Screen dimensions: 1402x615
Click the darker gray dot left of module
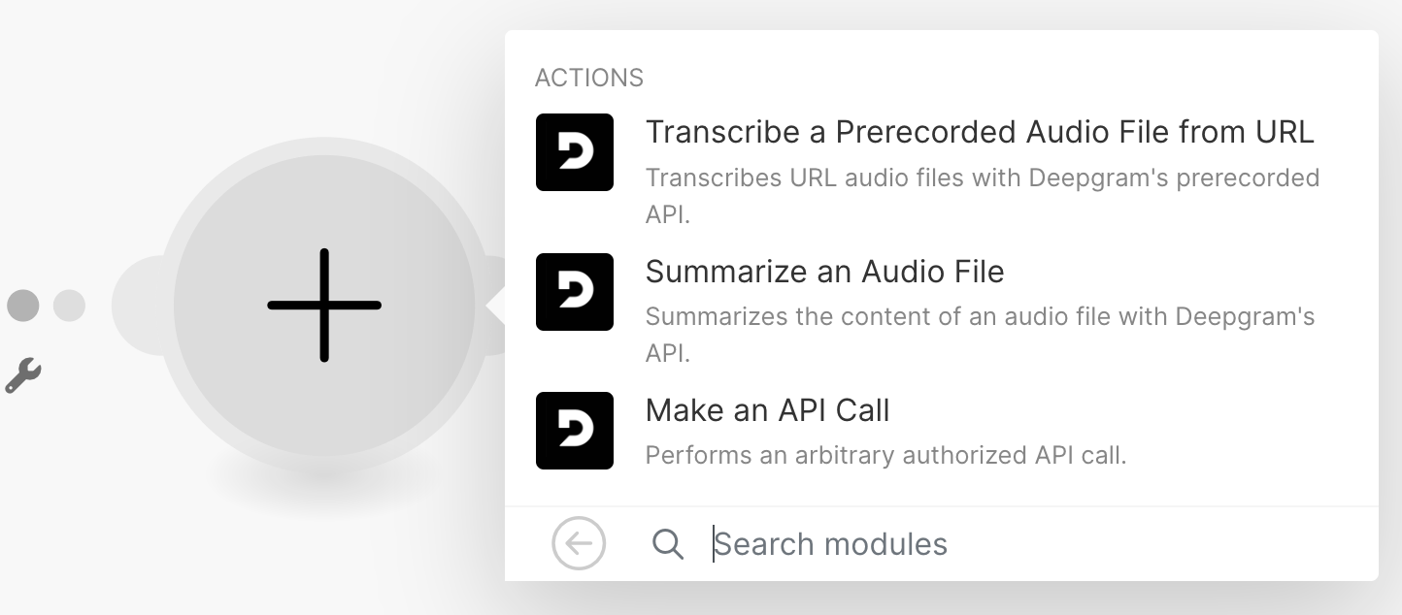(23, 306)
